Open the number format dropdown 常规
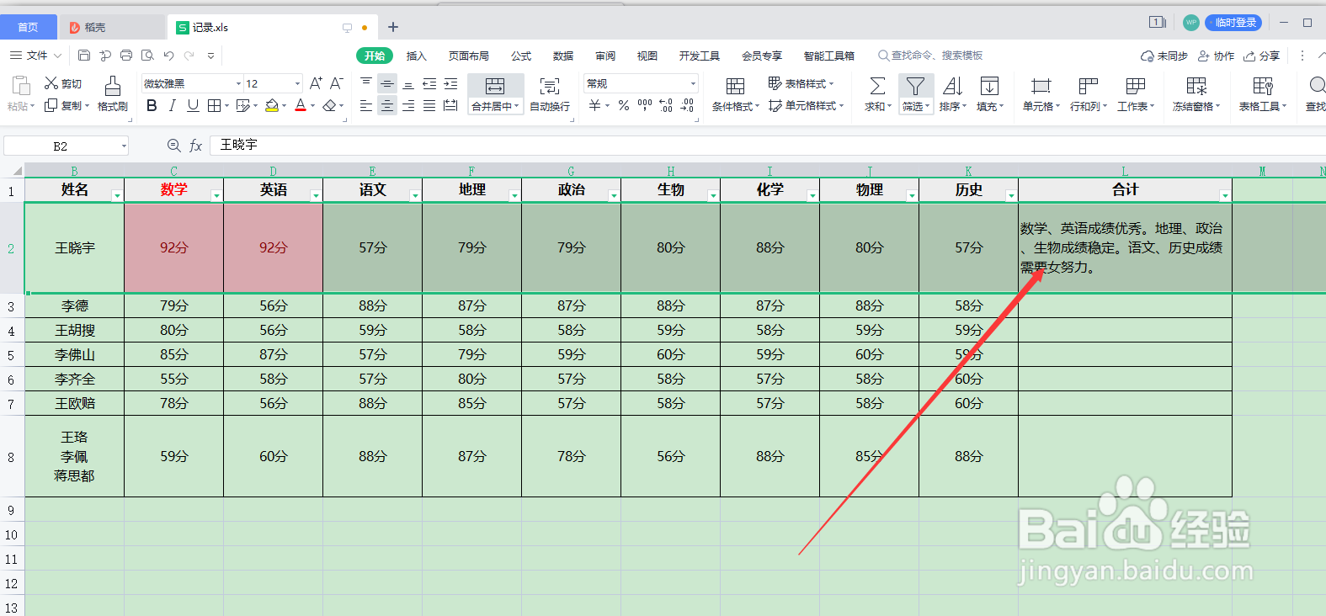Screen dimensions: 1326x616 pyautogui.click(x=693, y=83)
